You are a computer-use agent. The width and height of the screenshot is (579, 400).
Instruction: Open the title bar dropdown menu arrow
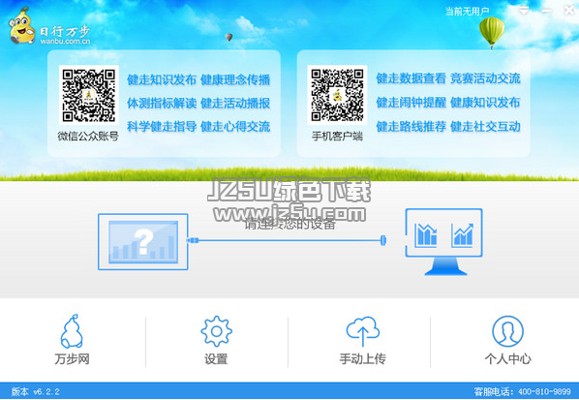pyautogui.click(x=524, y=11)
